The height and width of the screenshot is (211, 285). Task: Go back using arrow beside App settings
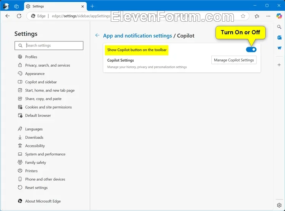pos(97,35)
